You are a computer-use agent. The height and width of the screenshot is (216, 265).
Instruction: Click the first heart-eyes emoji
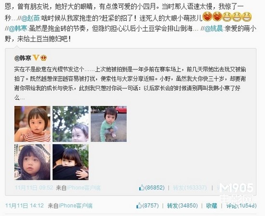207,16
